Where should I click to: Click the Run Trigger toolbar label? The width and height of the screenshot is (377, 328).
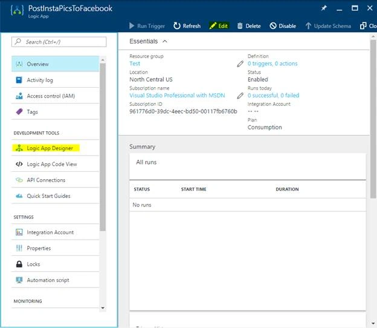click(151, 26)
